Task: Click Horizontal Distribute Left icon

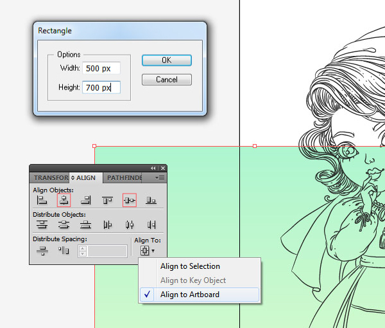Action: (107, 224)
